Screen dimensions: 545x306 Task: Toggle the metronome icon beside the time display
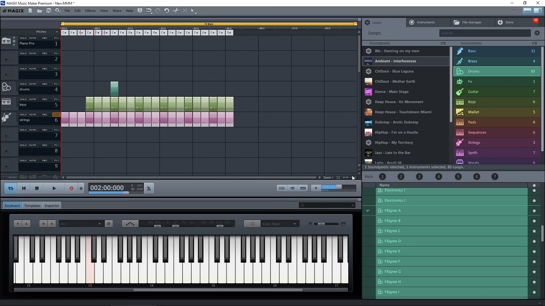pos(149,188)
